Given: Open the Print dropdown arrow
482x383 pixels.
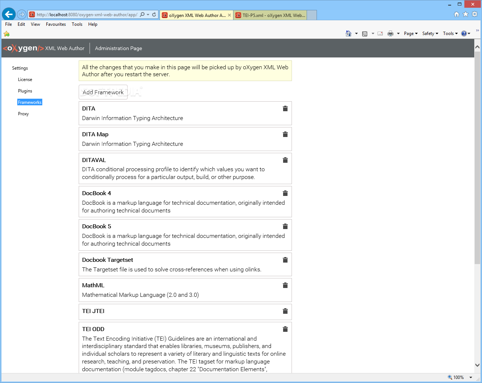Looking at the screenshot, I should pyautogui.click(x=398, y=34).
